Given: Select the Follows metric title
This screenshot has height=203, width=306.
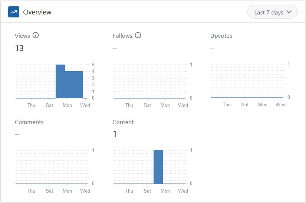Looking at the screenshot, I should [x=122, y=36].
